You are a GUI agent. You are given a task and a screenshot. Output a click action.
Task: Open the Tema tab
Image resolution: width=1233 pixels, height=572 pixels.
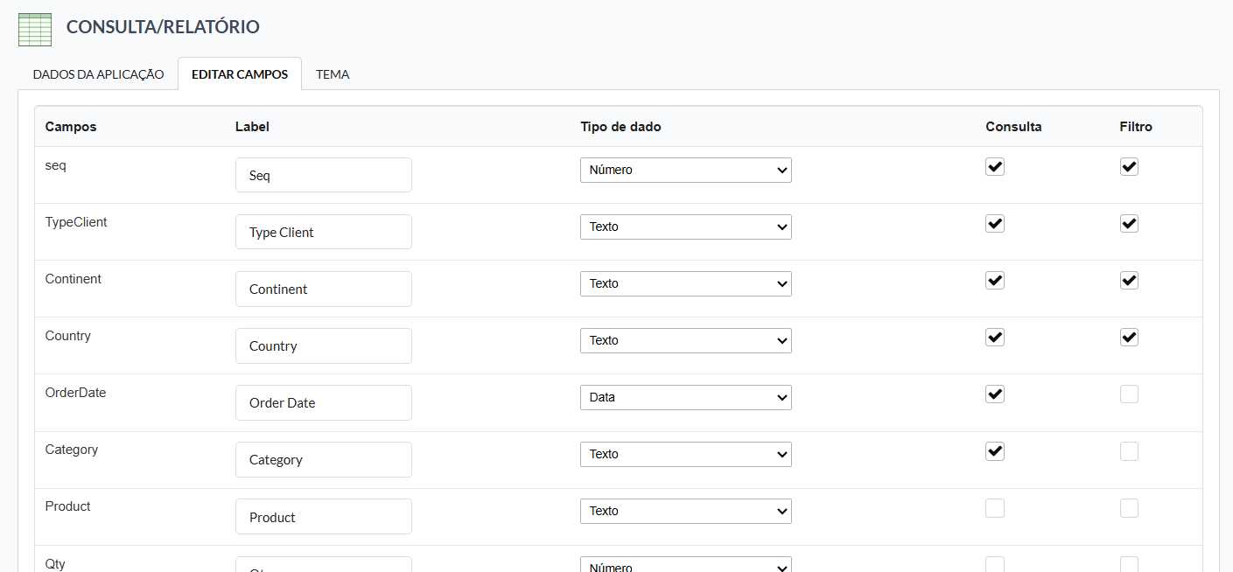[x=333, y=74]
